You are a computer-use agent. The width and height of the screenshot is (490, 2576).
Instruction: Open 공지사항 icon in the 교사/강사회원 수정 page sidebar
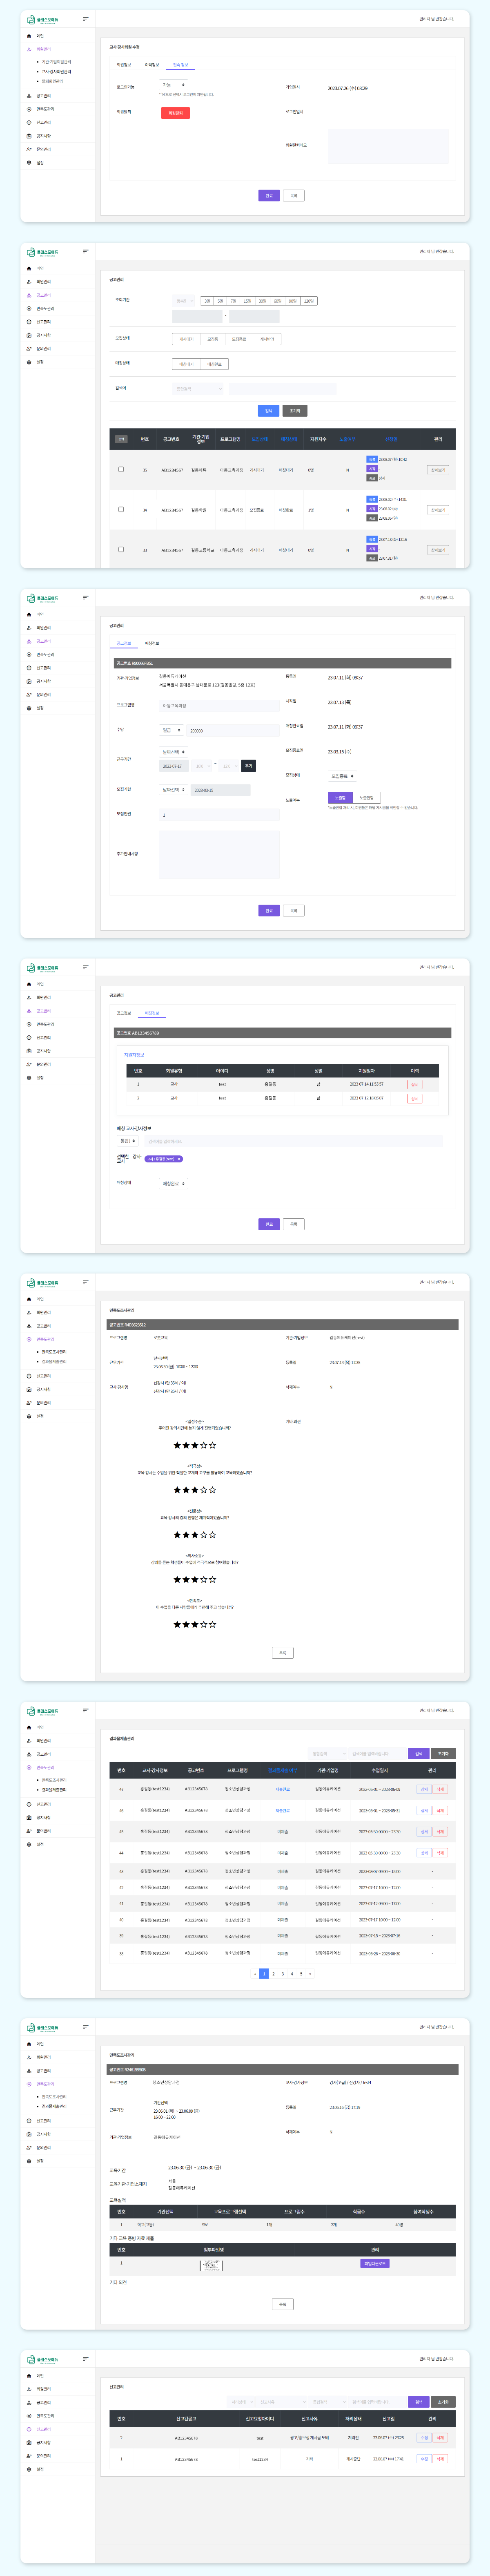(x=29, y=136)
